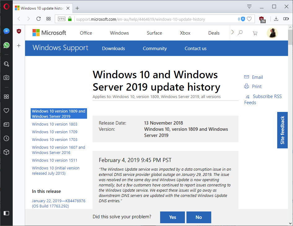This screenshot has width=293, height=226.
Task: Open downloads panel
Action: coord(276,19)
